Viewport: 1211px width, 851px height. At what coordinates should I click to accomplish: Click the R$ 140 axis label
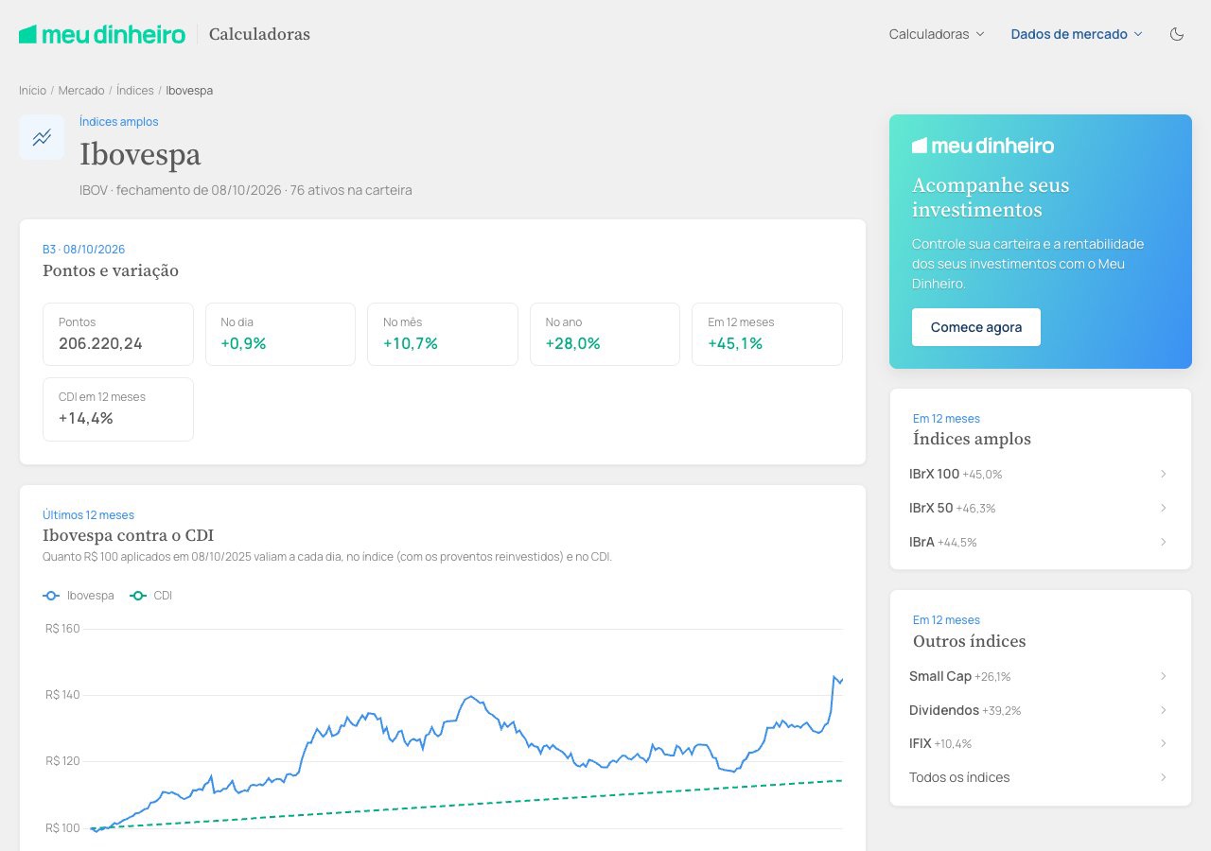tap(62, 695)
